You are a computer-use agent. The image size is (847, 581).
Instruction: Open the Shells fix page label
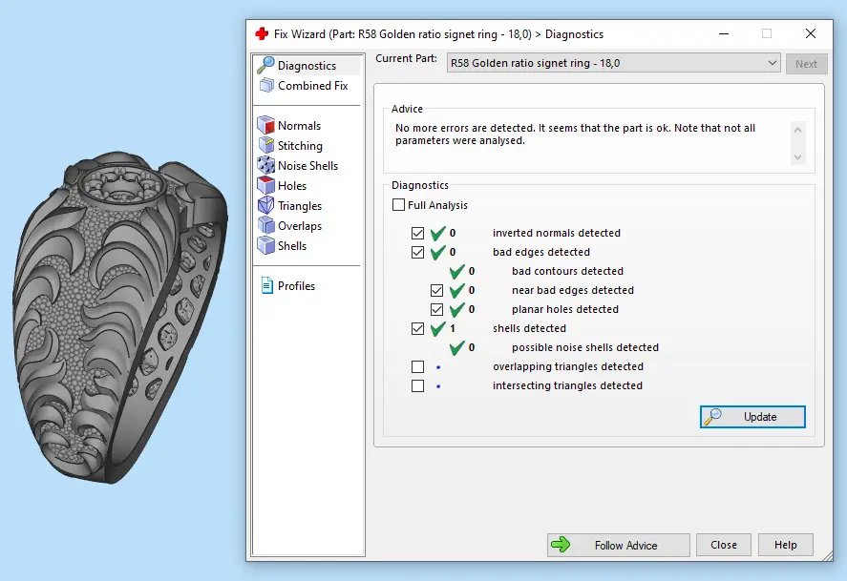(x=292, y=246)
